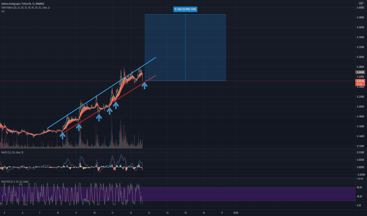Image resolution: width=367 pixels, height=216 pixels.
Task: Click the MACD 0.01000 scale value
Action: click(360, 152)
